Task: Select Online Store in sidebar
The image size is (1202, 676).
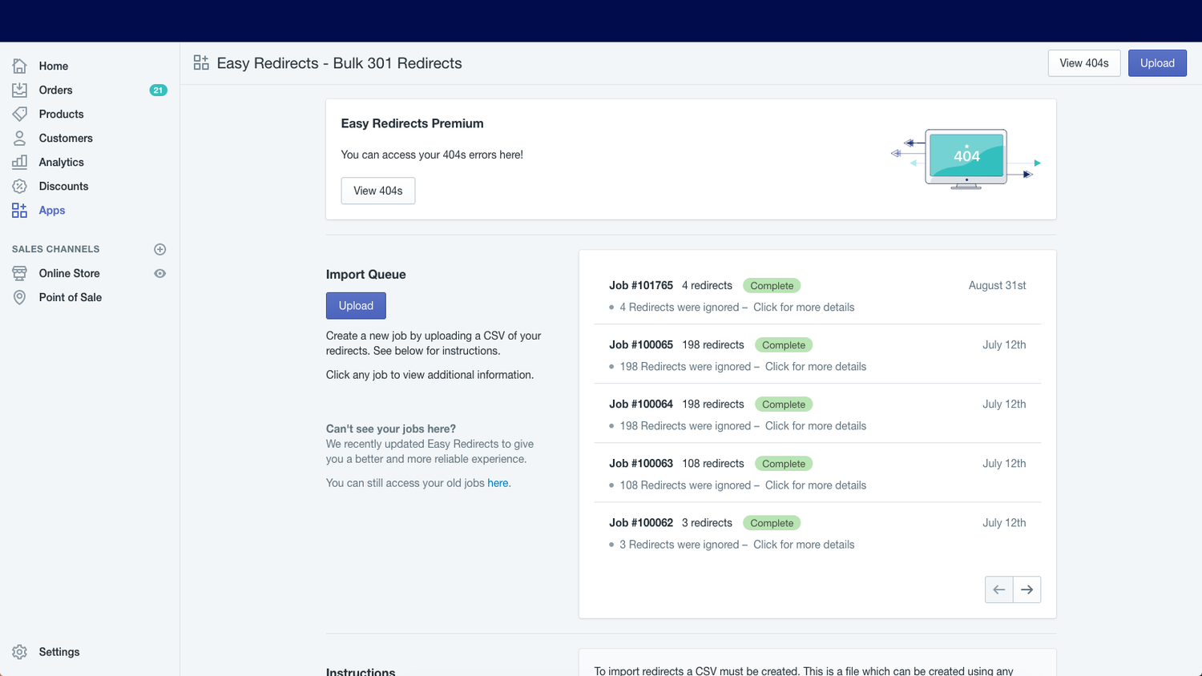Action: (70, 273)
